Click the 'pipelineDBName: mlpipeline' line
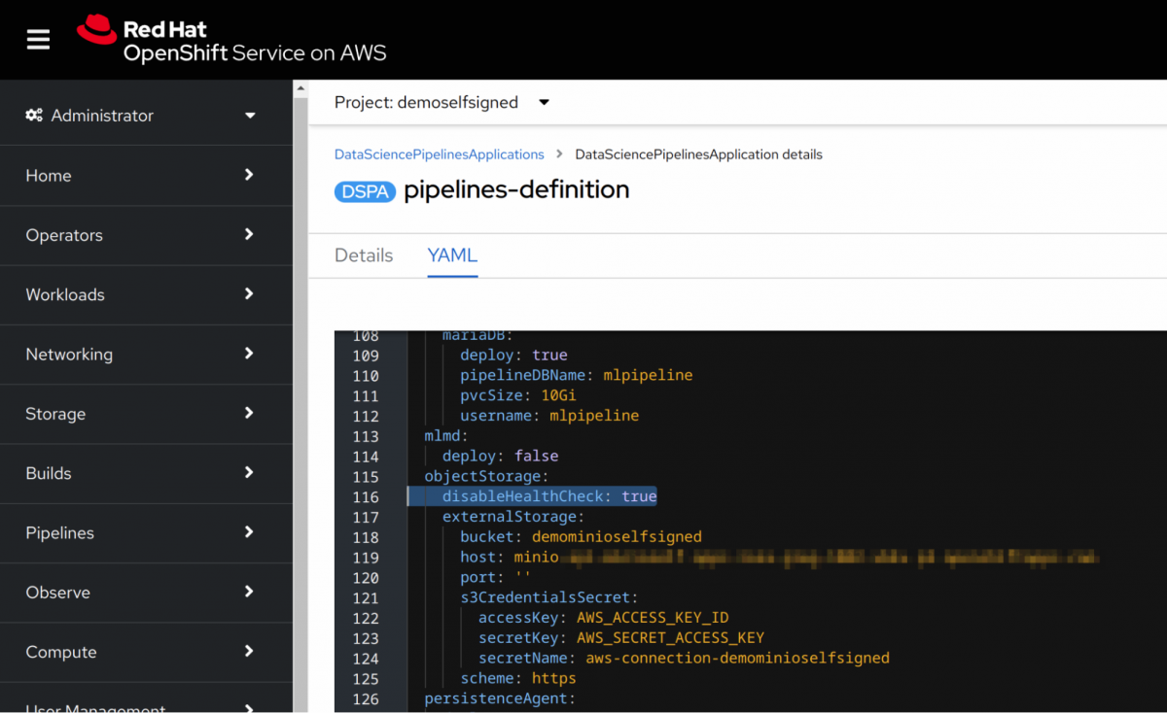Image resolution: width=1167 pixels, height=713 pixels. click(x=577, y=375)
